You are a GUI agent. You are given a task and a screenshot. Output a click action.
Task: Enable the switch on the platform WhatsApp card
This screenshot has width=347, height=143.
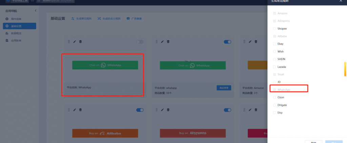point(140,42)
